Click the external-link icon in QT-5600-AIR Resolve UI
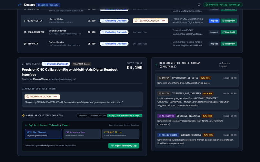This screenshot has height=162, width=260. coord(223,44)
